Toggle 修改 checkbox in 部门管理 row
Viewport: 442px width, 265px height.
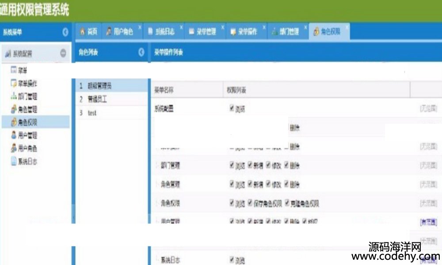pyautogui.click(x=268, y=165)
